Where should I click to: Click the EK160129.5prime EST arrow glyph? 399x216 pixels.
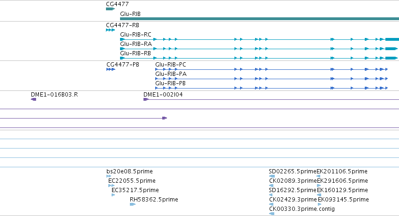click(319, 195)
